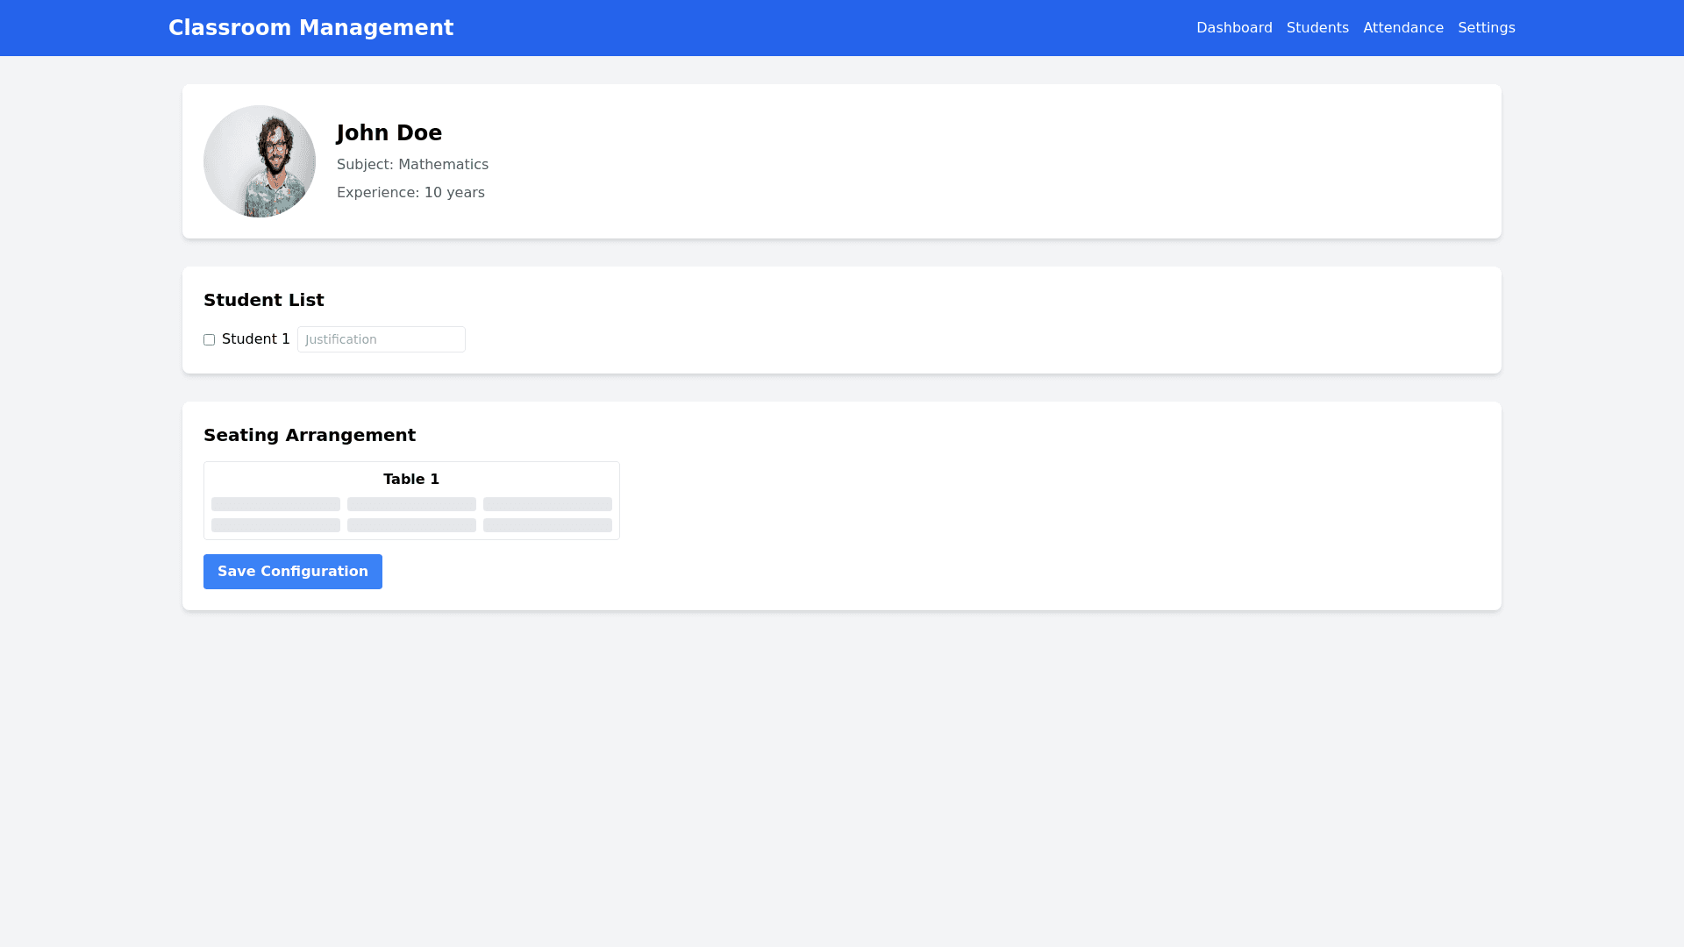Select the top-right seat in Table 1
Viewport: 1684px width, 947px height.
(x=547, y=504)
